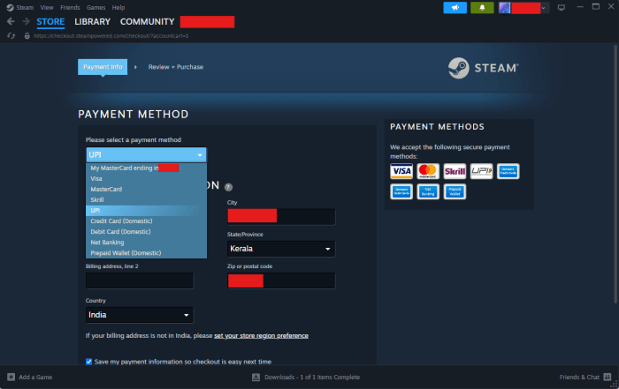Choose Prepaid Wallet (Domestic) option
This screenshot has width=619, height=389.
[146, 253]
